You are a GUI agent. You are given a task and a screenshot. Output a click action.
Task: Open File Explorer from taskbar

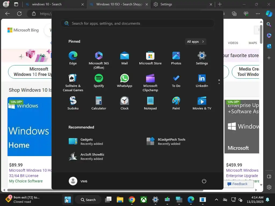click(120, 200)
